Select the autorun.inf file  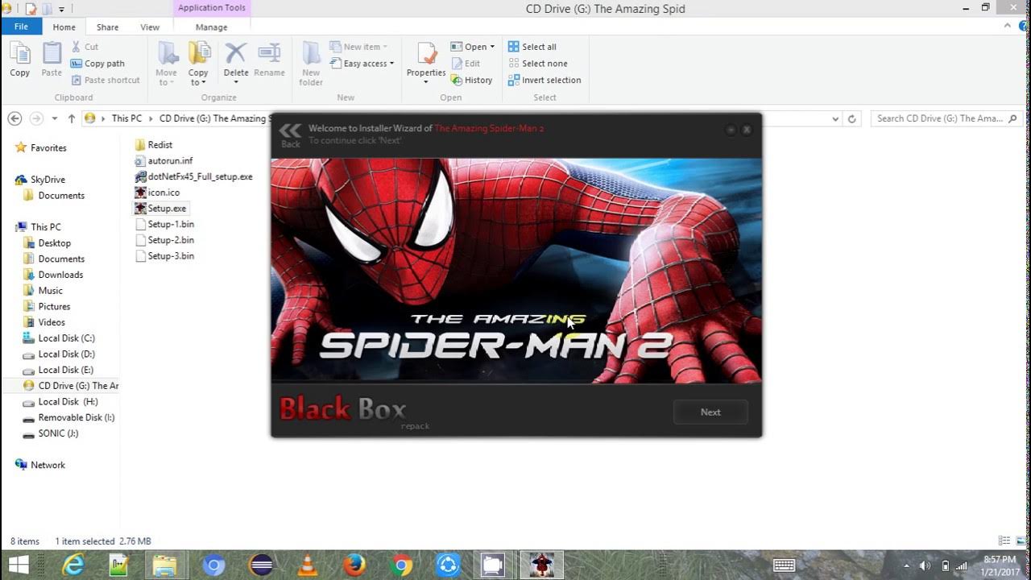(x=164, y=160)
